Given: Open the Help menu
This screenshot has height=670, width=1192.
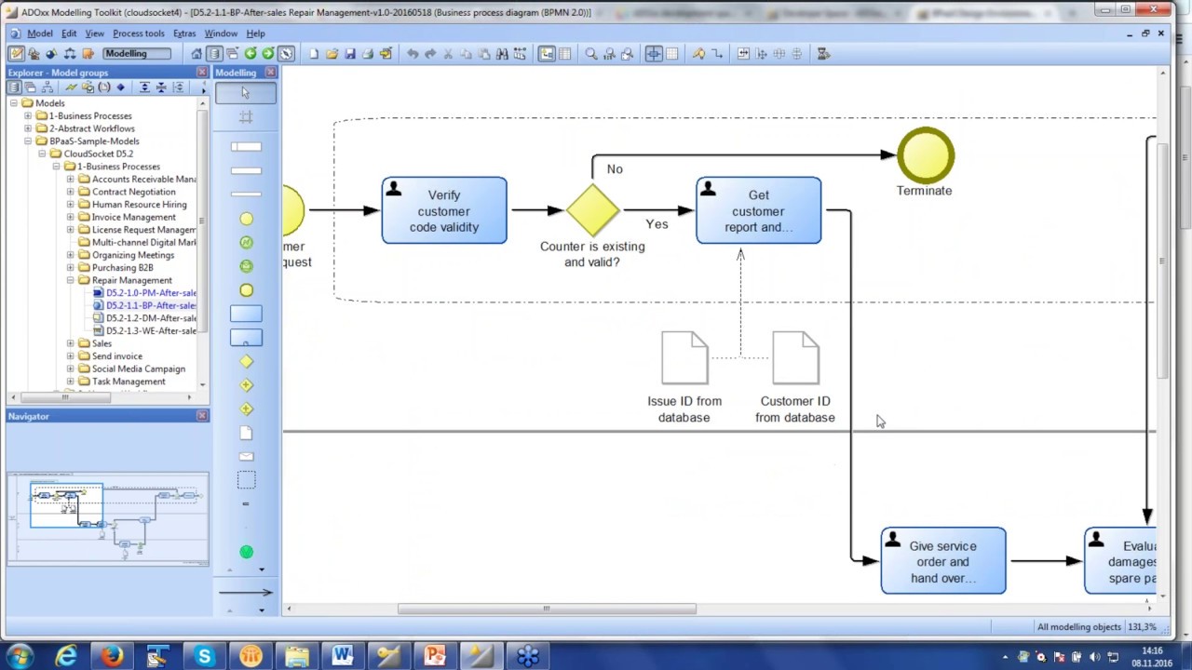Looking at the screenshot, I should pyautogui.click(x=255, y=33).
